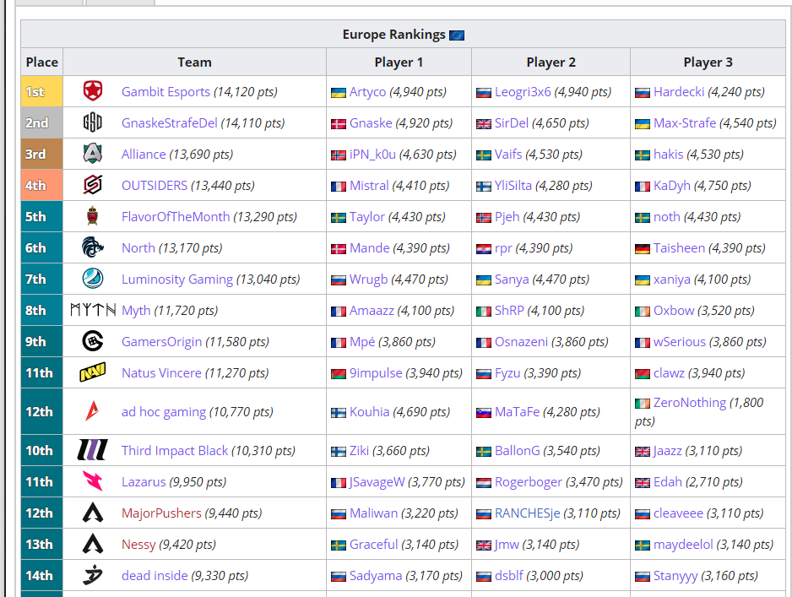Go to Luminosity Gaming page
Image resolution: width=792 pixels, height=597 pixels.
click(177, 280)
